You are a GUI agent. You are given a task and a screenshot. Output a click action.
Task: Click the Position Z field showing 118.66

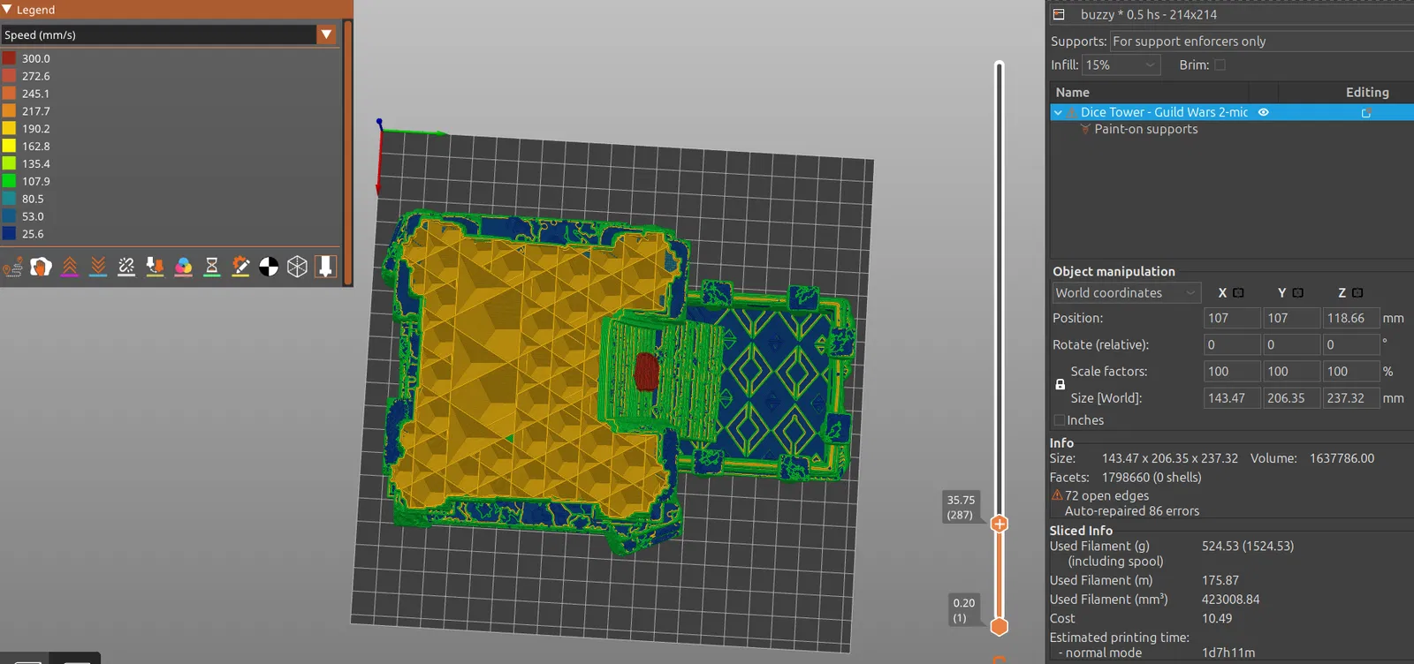point(1350,318)
